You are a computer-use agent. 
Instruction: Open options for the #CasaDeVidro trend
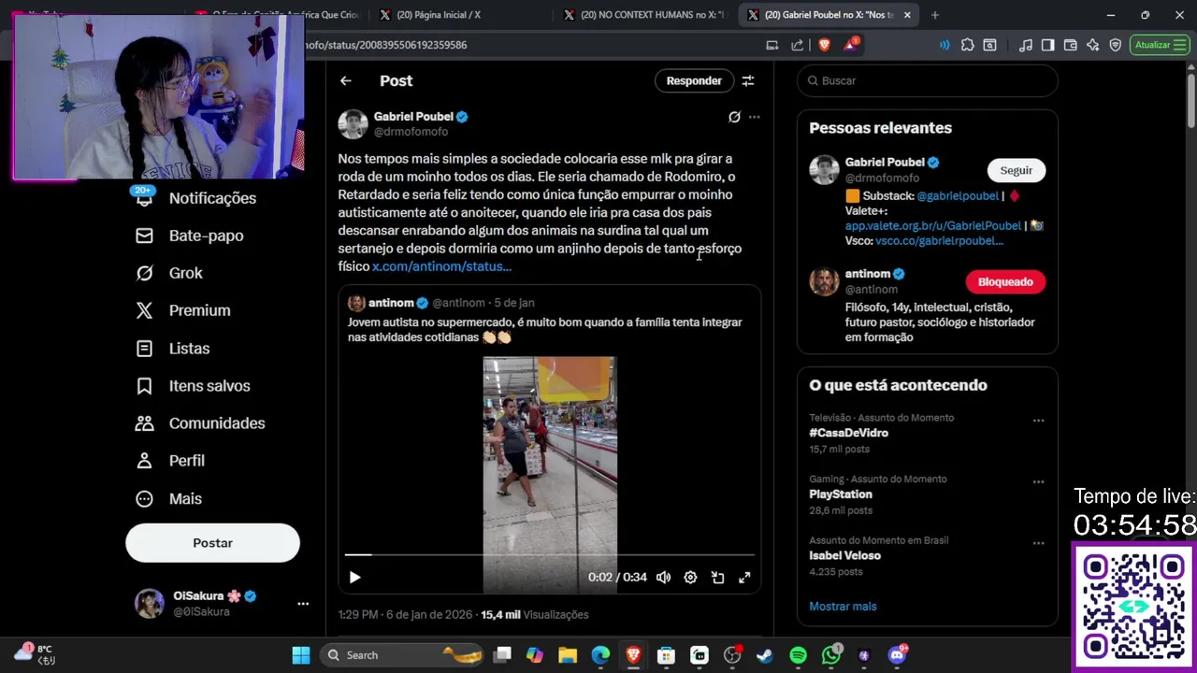pyautogui.click(x=1038, y=421)
